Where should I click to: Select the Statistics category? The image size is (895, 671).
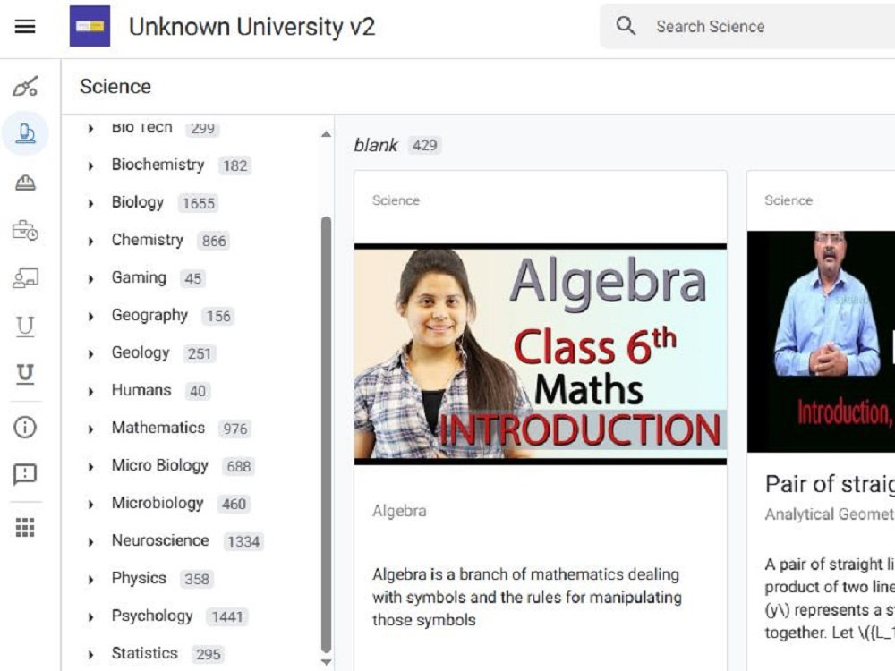tap(144, 653)
